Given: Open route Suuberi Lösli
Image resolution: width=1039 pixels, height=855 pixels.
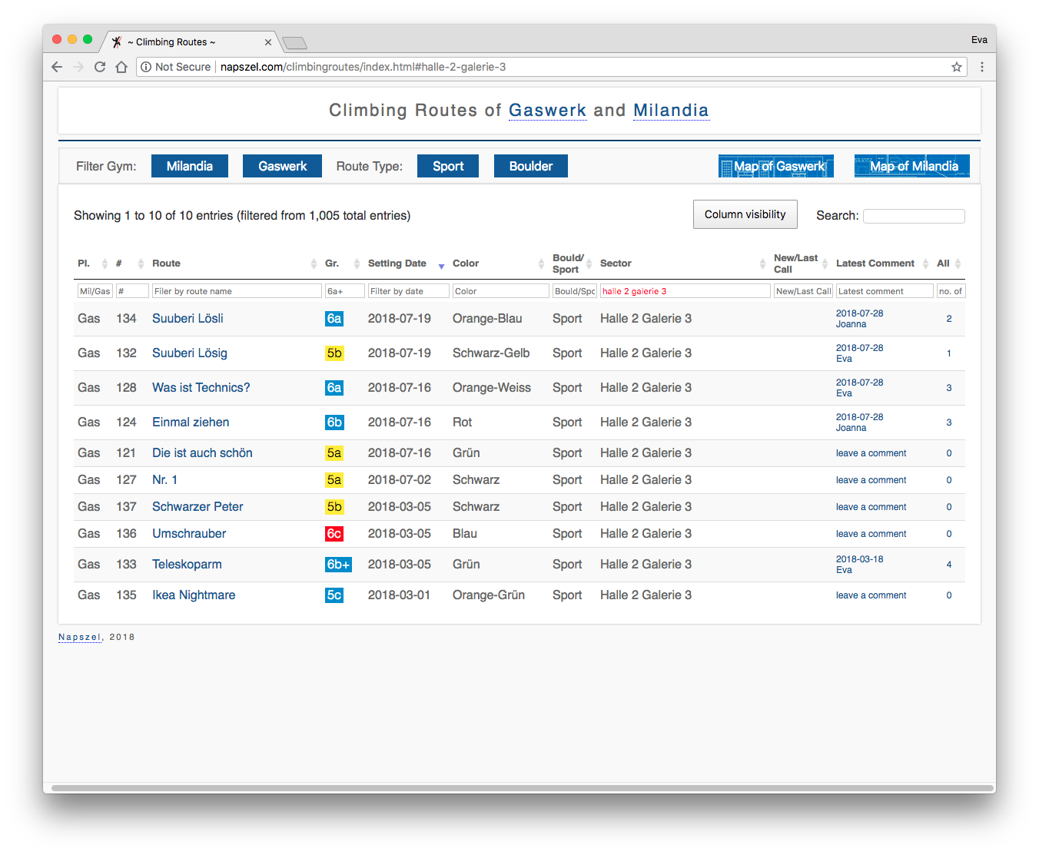Looking at the screenshot, I should (188, 318).
